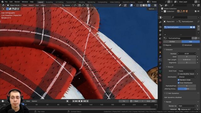The image size is (201, 113).
Task: Switch to the Sculpting workspace tab
Action: pyautogui.click(x=49, y=2)
